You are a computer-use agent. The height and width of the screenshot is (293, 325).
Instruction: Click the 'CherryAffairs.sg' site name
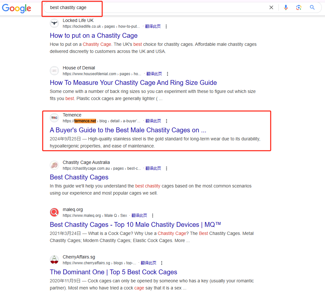click(x=79, y=257)
